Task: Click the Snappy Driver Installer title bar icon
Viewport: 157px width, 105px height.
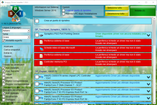Action: click(x=3, y=2)
